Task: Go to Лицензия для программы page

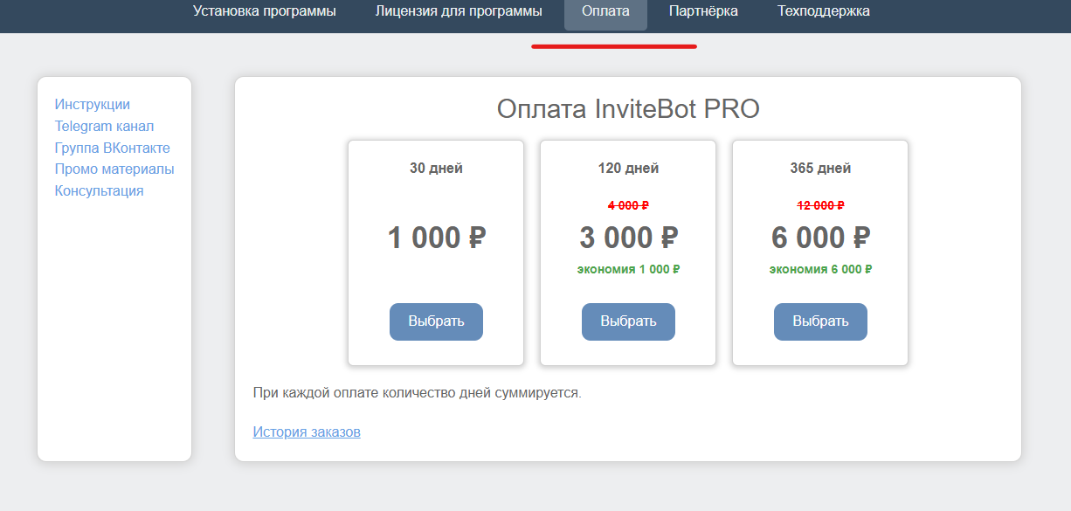Action: [459, 11]
